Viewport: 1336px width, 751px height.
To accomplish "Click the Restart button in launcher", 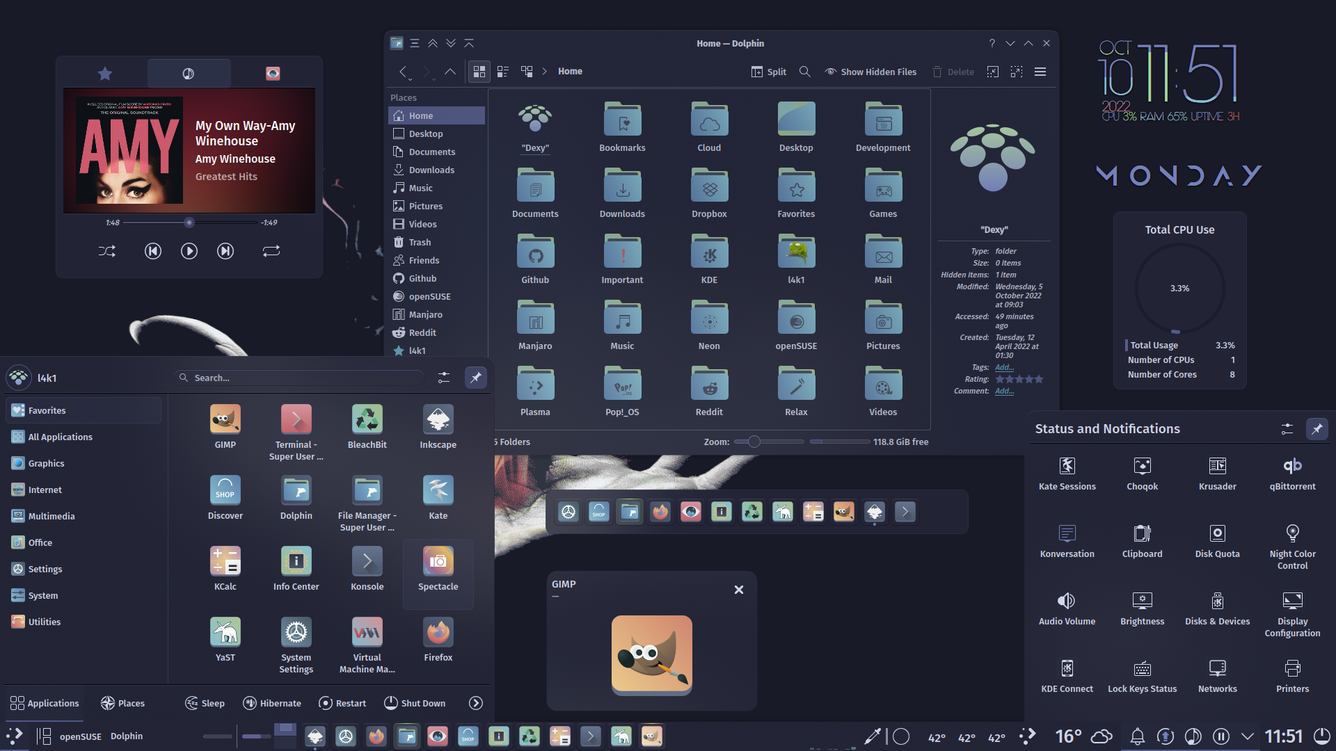I will point(342,703).
